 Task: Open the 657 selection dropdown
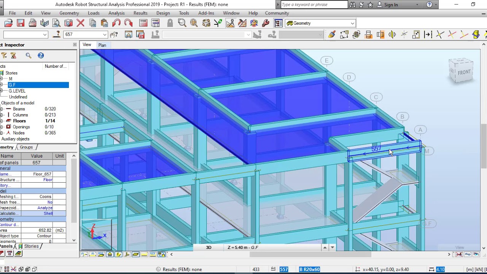[x=105, y=35]
